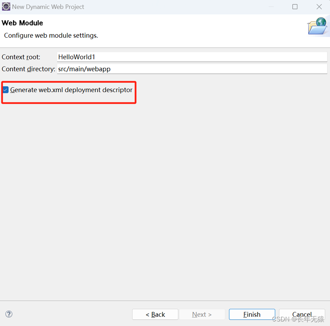
Task: Click the Content directory input field
Action: (x=192, y=69)
